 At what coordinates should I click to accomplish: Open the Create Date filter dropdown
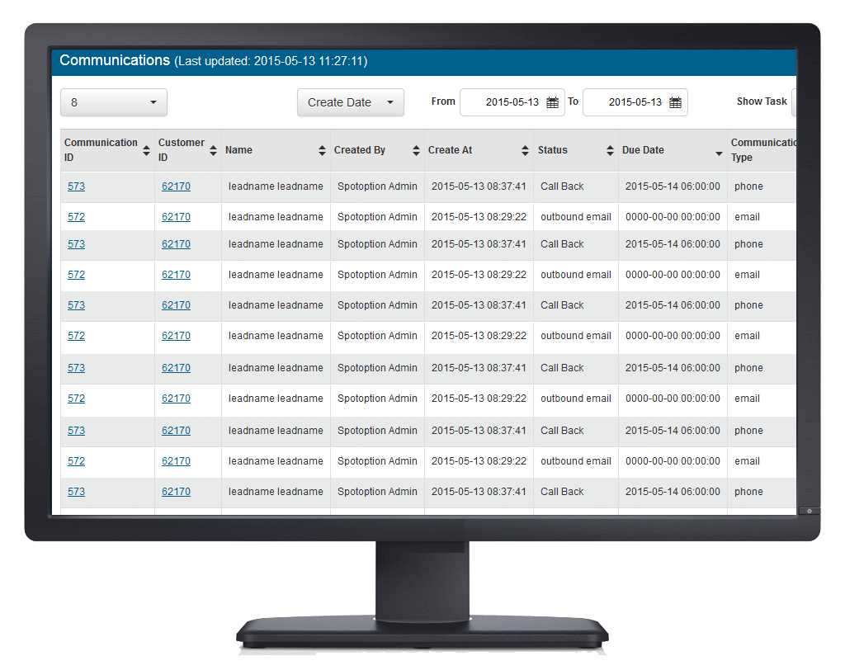[350, 102]
